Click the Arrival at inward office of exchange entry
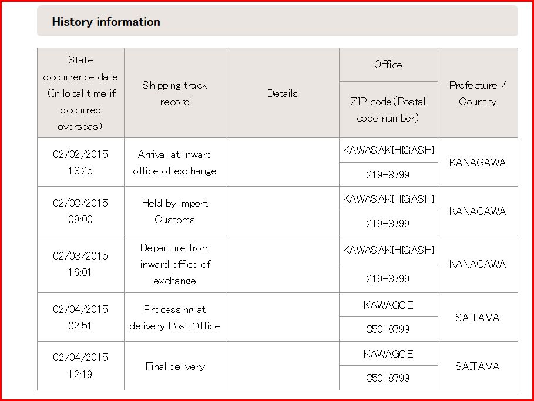 [x=174, y=163]
